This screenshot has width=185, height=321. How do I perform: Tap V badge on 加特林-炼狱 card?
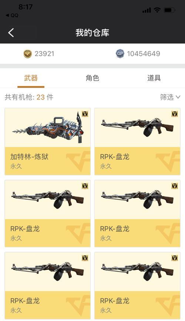[x=85, y=114]
